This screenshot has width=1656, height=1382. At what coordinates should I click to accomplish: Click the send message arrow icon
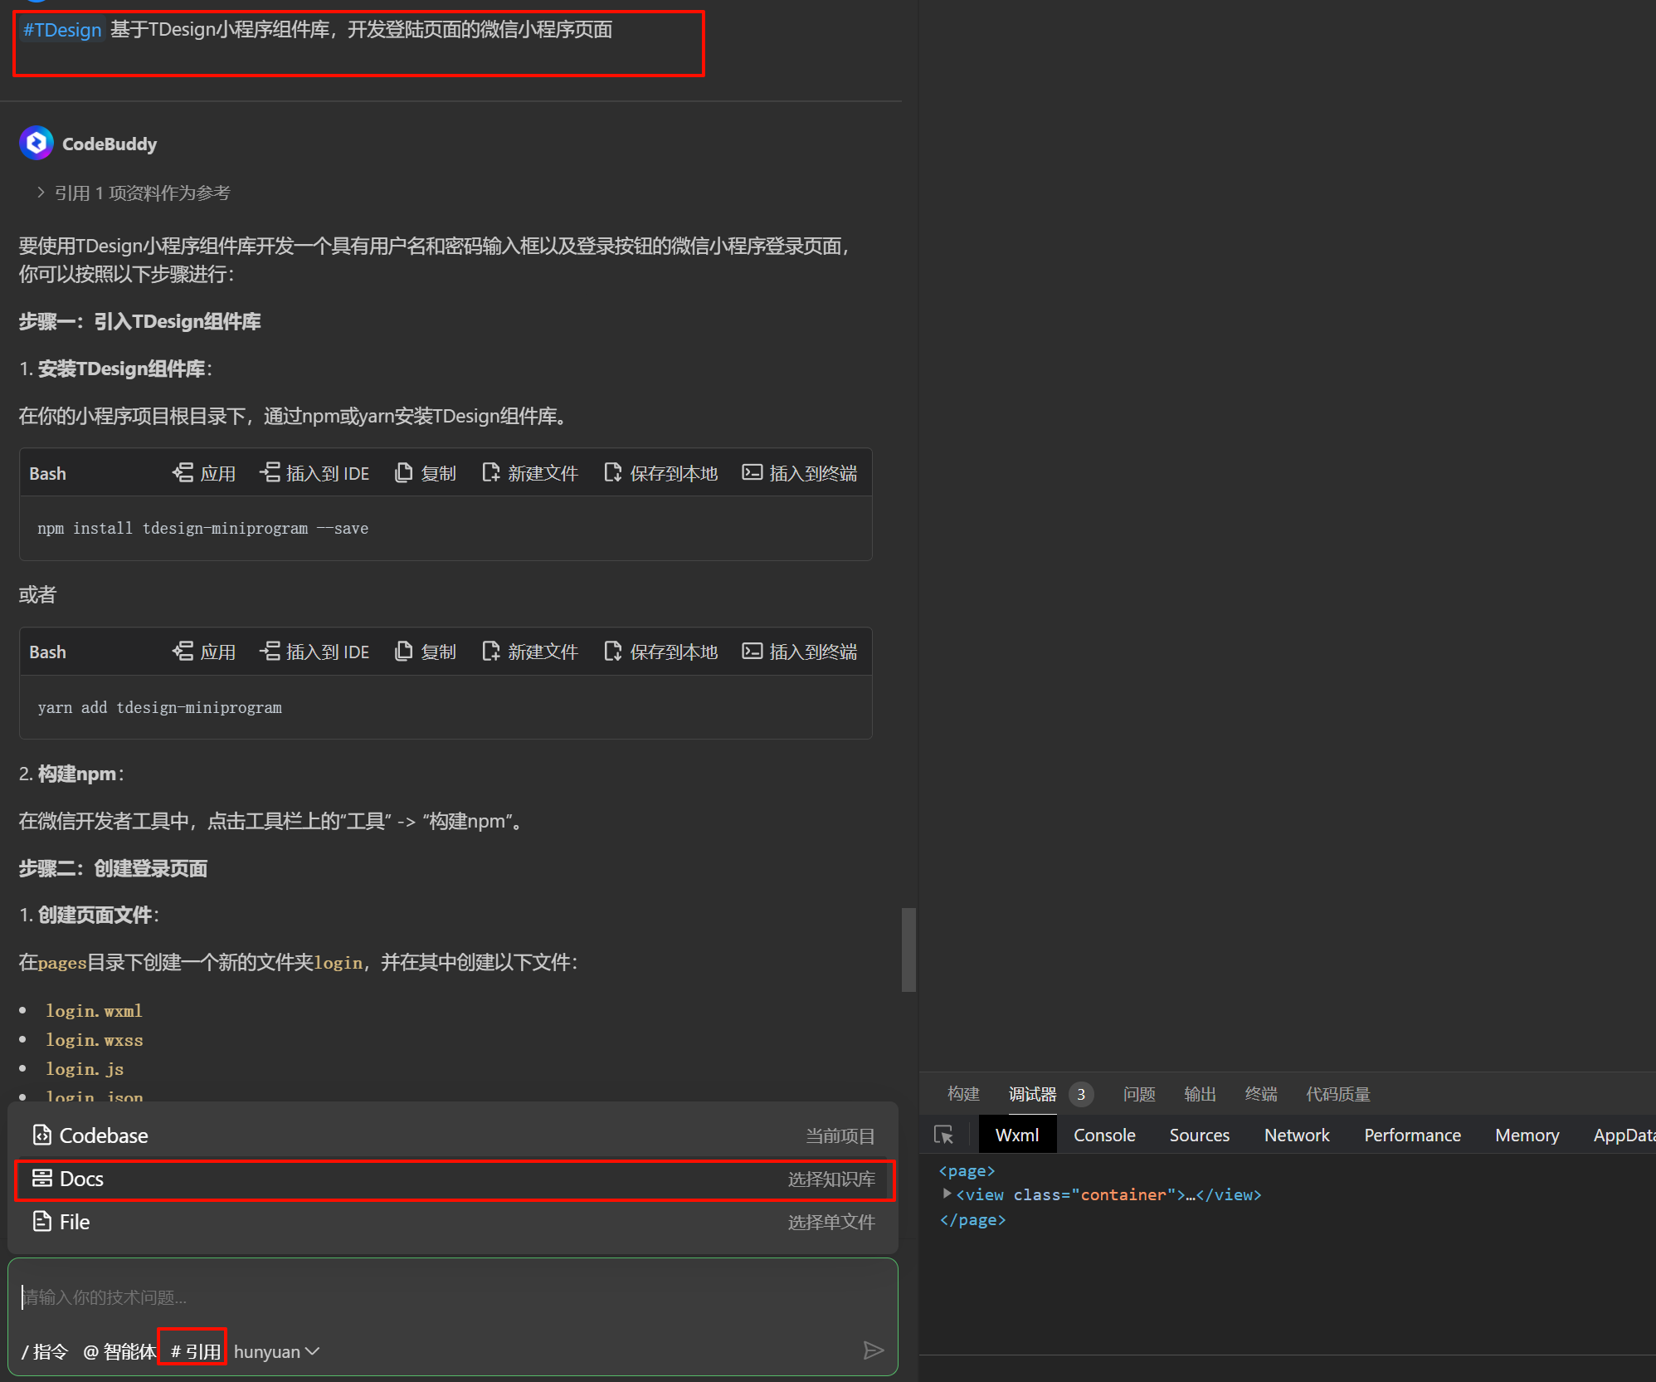pos(873,1350)
